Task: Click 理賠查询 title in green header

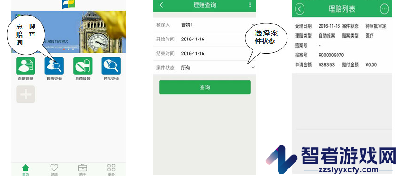Action: pos(205,5)
